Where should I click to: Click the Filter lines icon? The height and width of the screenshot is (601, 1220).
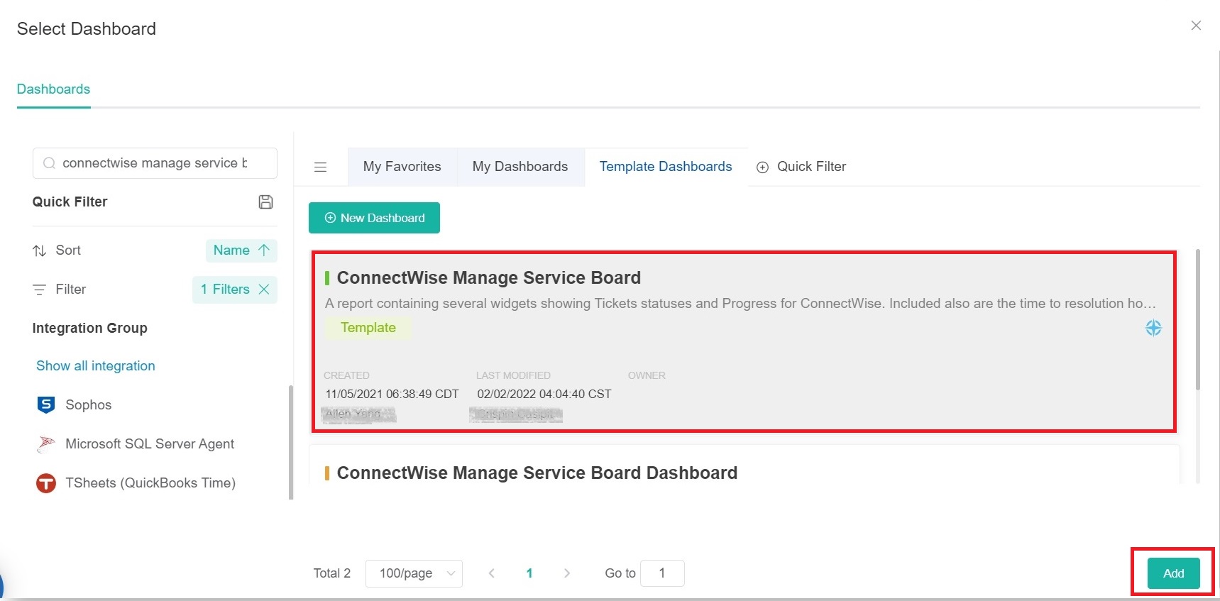[40, 290]
